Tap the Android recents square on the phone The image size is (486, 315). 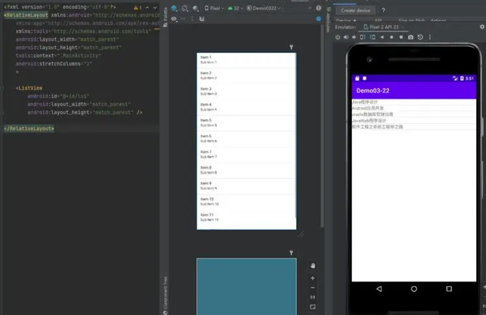(x=449, y=289)
